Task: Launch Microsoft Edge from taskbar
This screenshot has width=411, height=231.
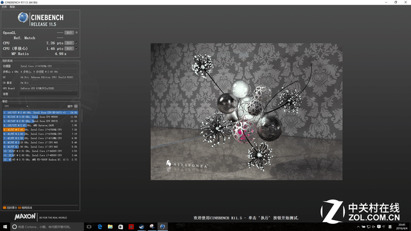Action: [100, 227]
